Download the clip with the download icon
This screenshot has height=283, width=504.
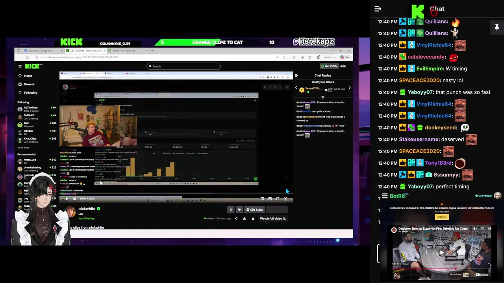[x=245, y=219]
